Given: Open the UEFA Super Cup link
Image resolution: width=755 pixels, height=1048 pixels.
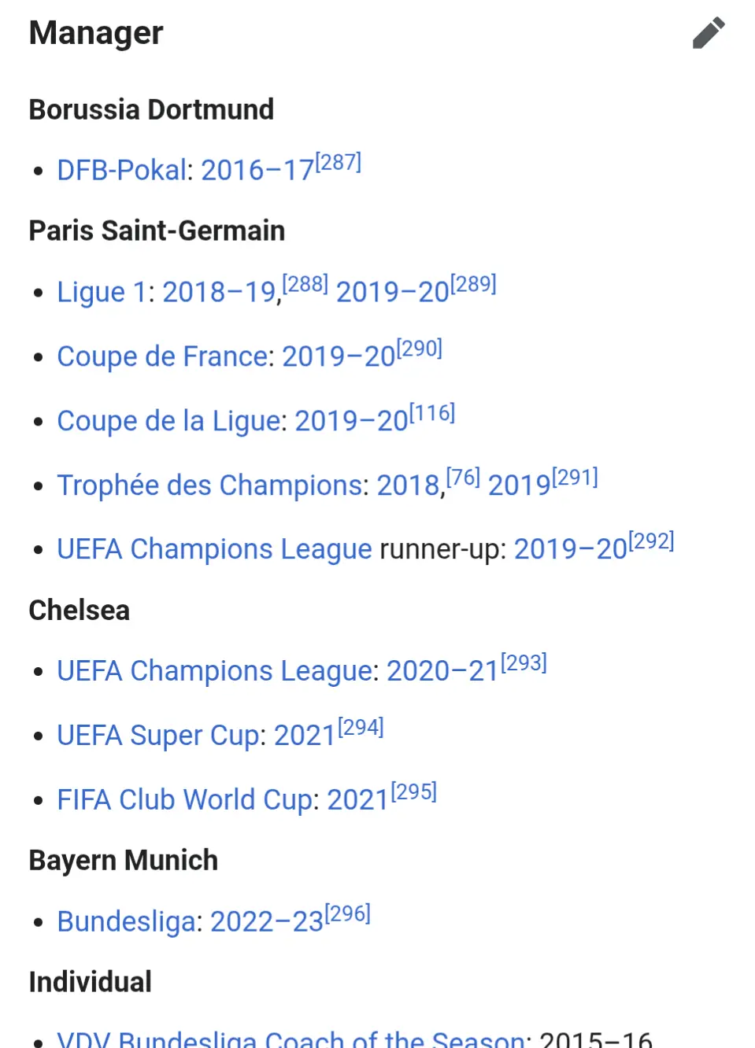Looking at the screenshot, I should click(x=157, y=736).
